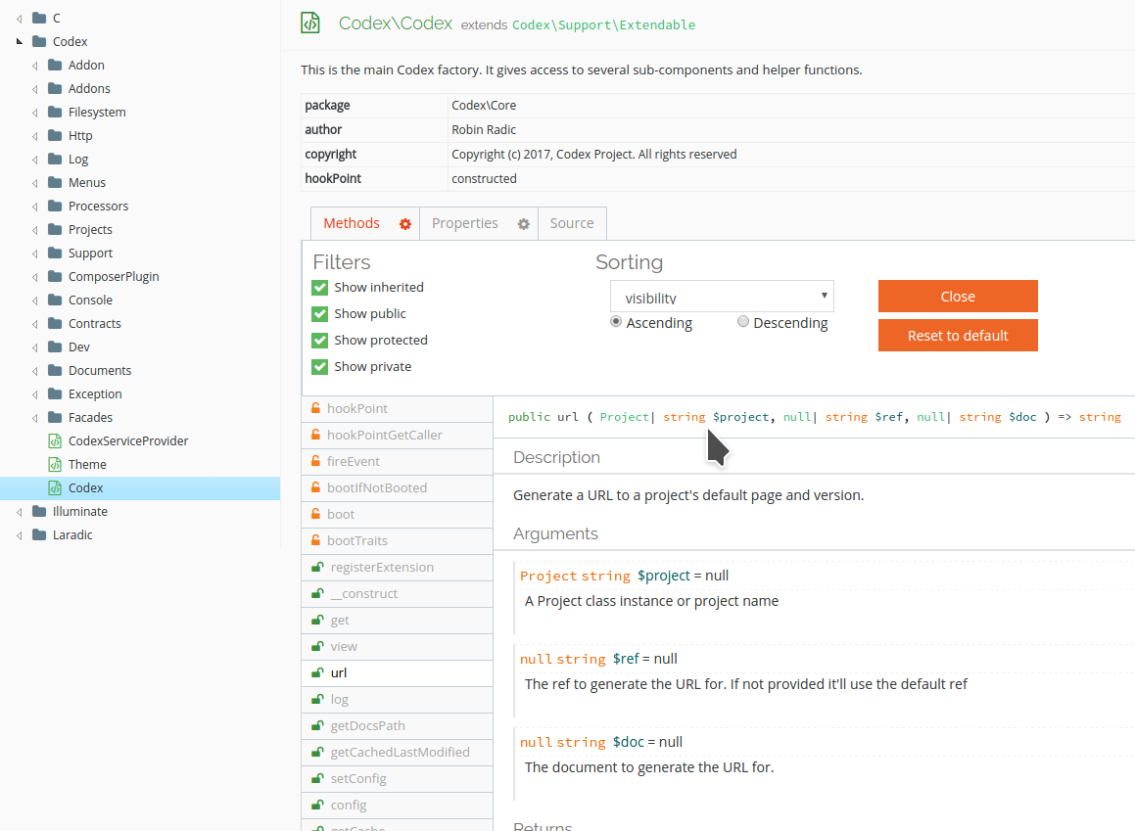1135x831 pixels.
Task: Select the view method in list
Action: [397, 647]
